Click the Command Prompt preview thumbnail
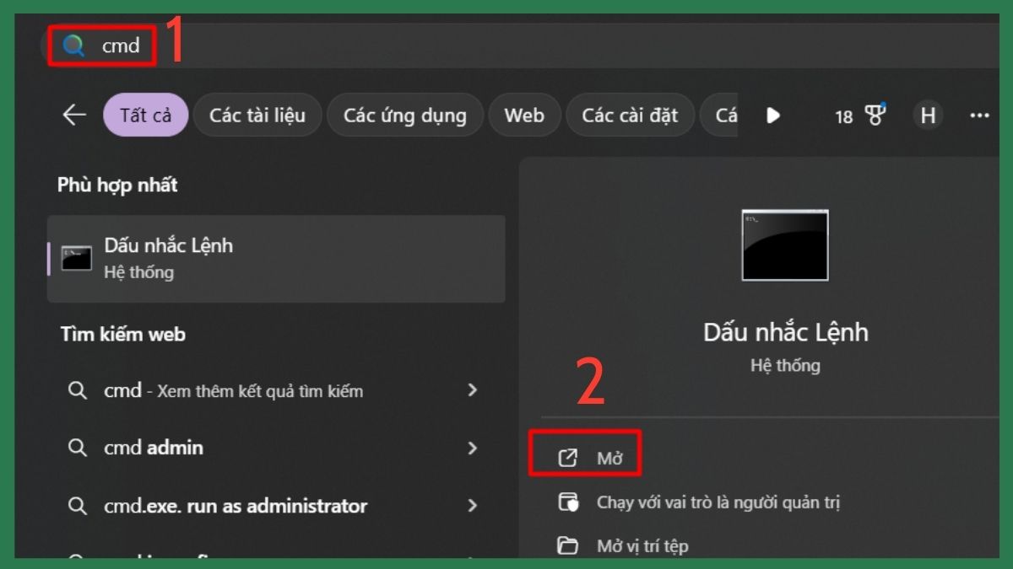Image resolution: width=1013 pixels, height=569 pixels. pos(784,244)
